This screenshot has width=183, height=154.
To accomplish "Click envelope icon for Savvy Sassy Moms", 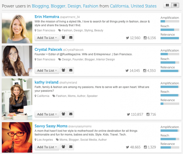I will tap(71, 147).
